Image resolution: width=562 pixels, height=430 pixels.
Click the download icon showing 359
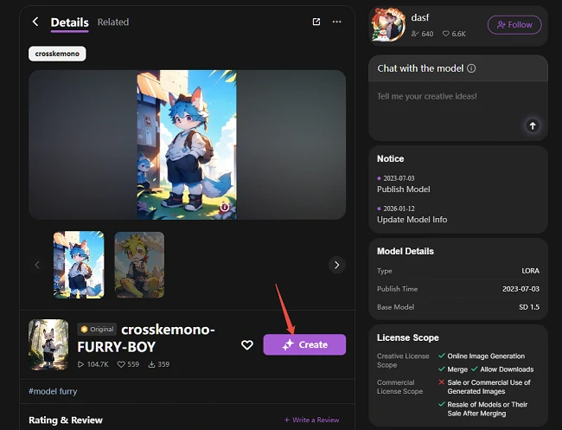151,364
